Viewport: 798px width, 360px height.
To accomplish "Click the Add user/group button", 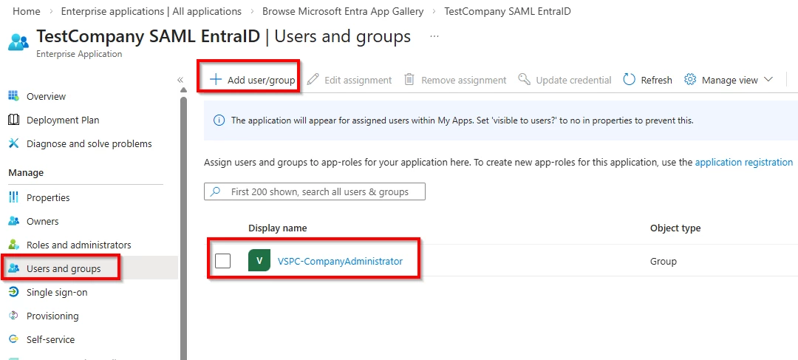I will tap(253, 79).
